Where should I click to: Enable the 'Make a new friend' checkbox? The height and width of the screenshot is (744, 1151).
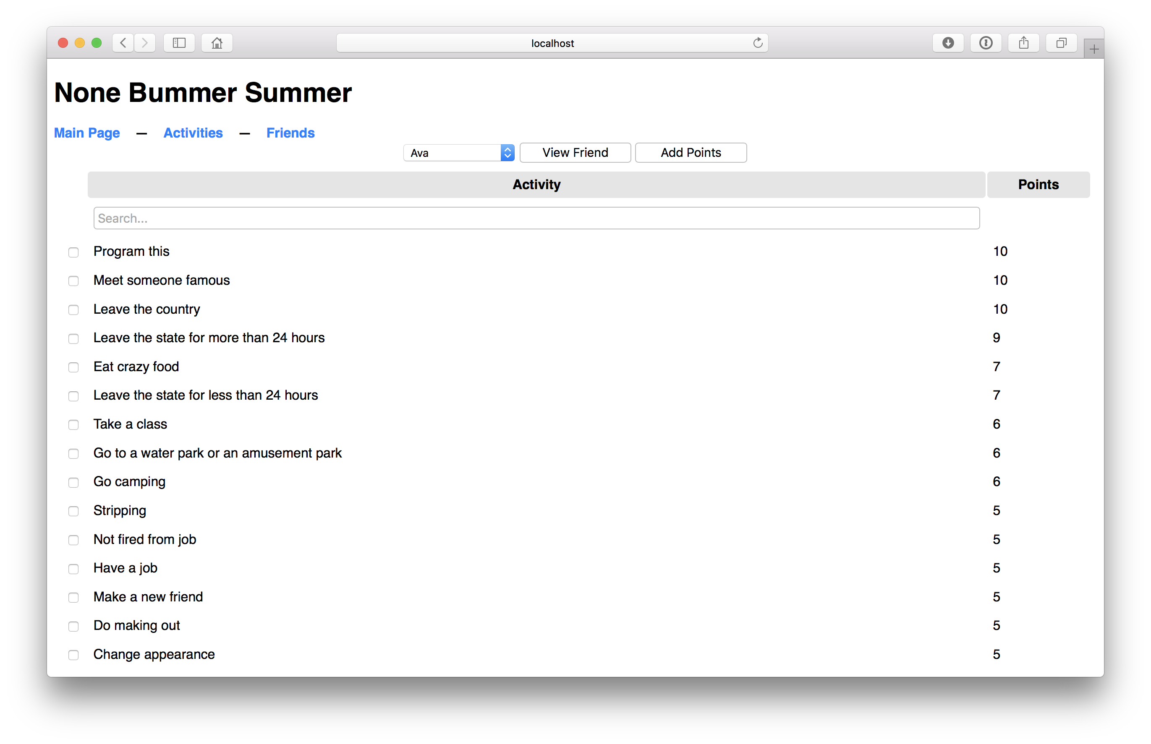pos(73,598)
